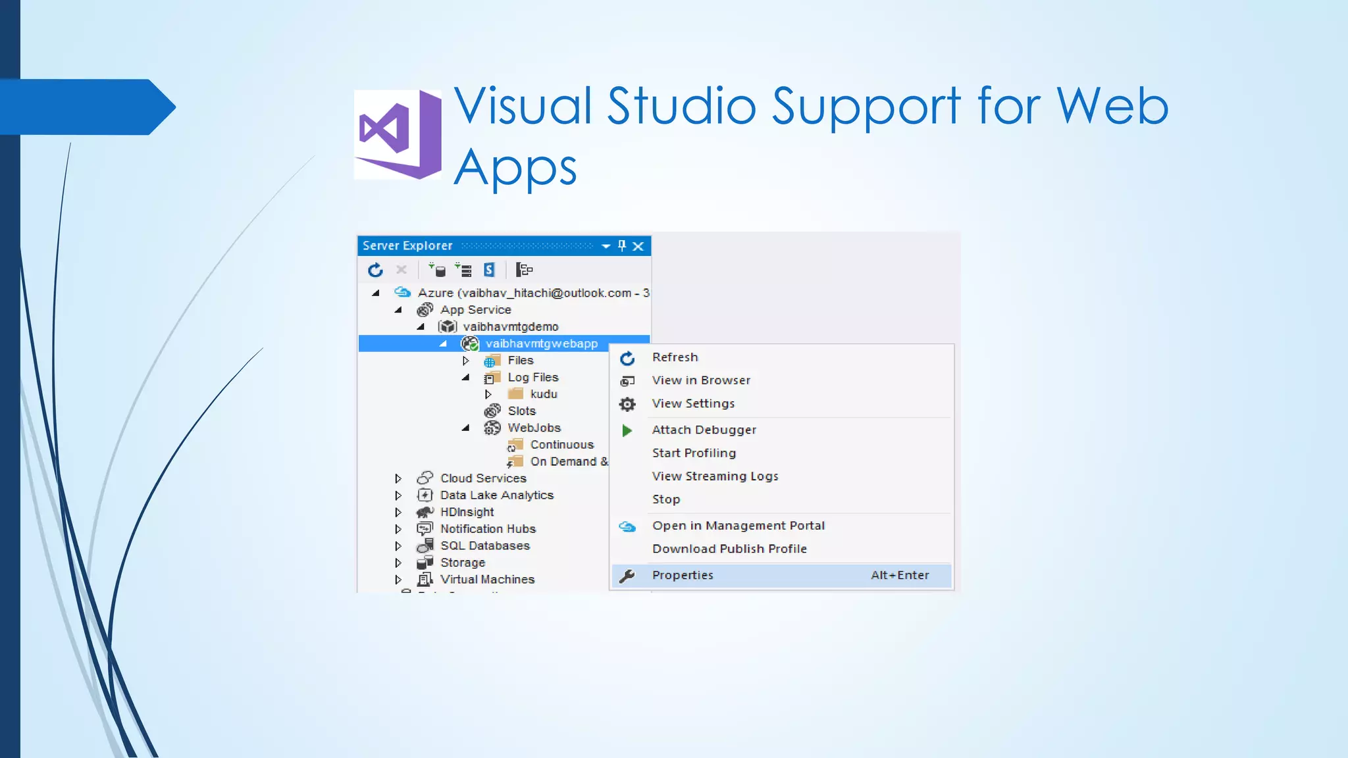Click the Server Explorer title bar text
The image size is (1348, 758).
click(x=407, y=245)
